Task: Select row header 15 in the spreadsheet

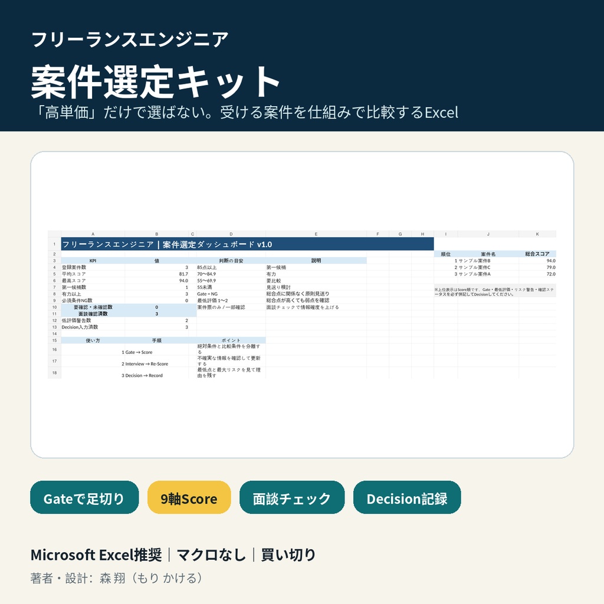Action: pos(54,340)
